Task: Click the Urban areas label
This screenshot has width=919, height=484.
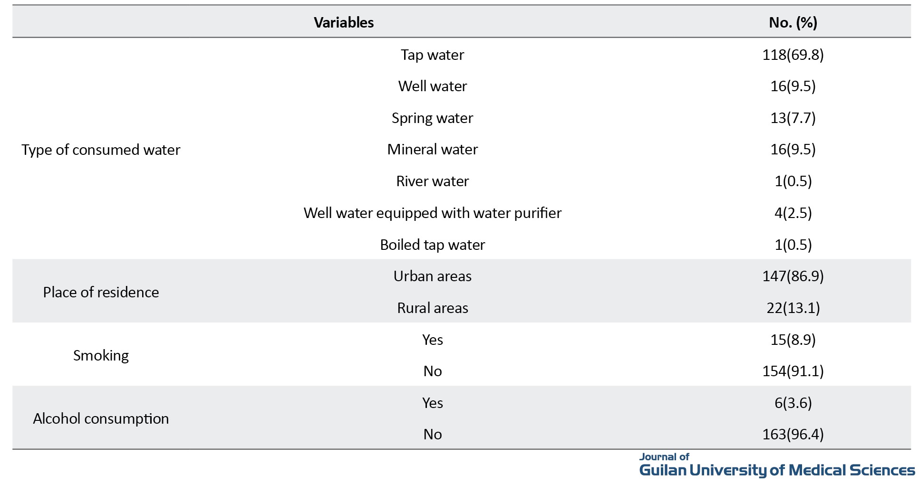Action: [432, 276]
